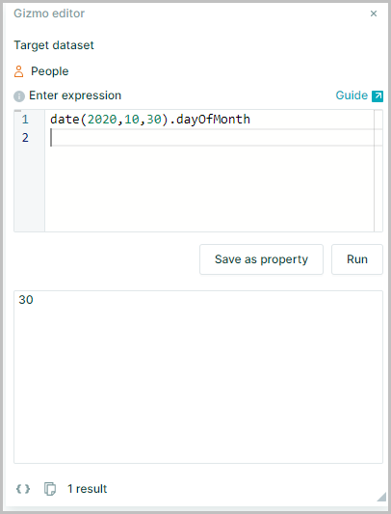
Task: Click Save as property button
Action: (x=261, y=259)
